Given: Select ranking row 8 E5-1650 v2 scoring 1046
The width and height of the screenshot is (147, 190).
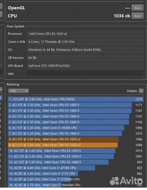Looking at the screenshot, I should click(76, 139).
